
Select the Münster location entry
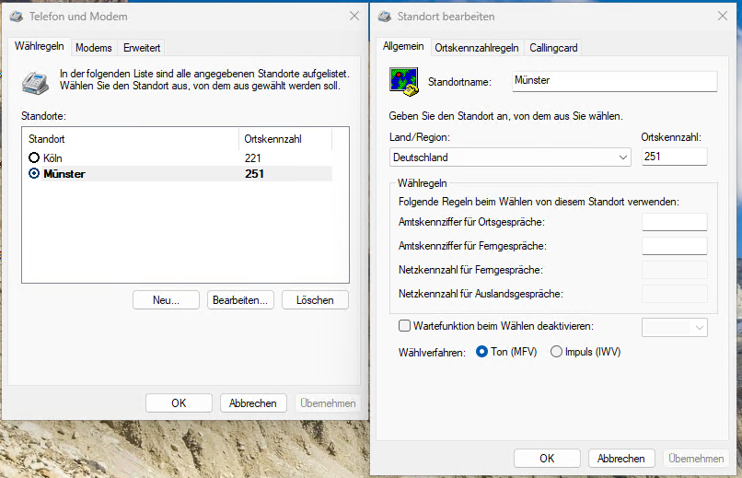pos(64,173)
